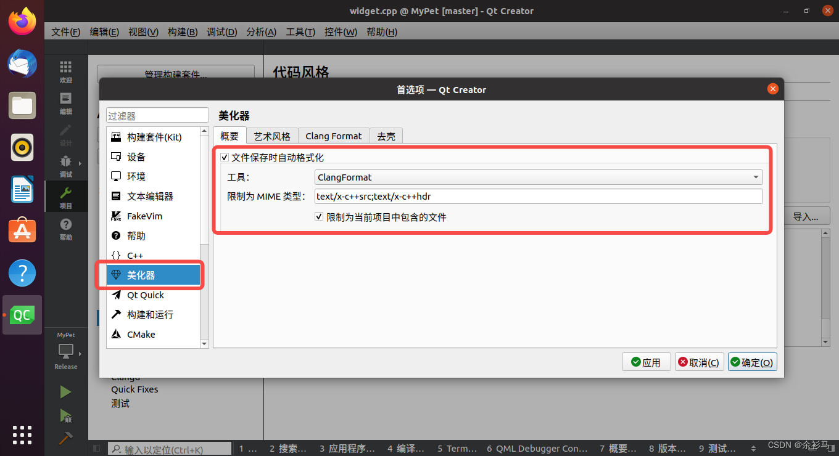Screen dimensions: 839x456
Task: Open the 编辑(E) menu
Action: coord(104,32)
